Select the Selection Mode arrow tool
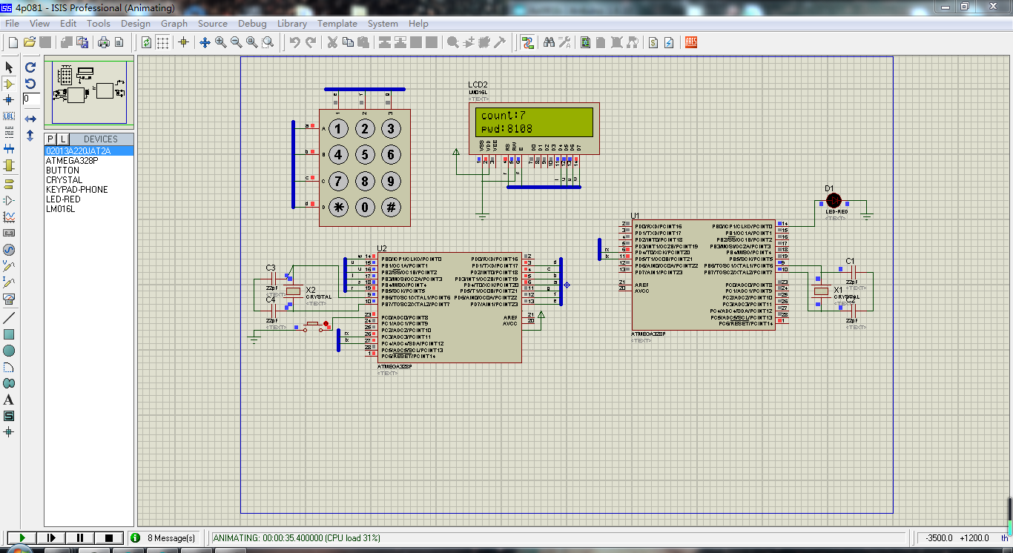1013x553 pixels. coord(9,67)
